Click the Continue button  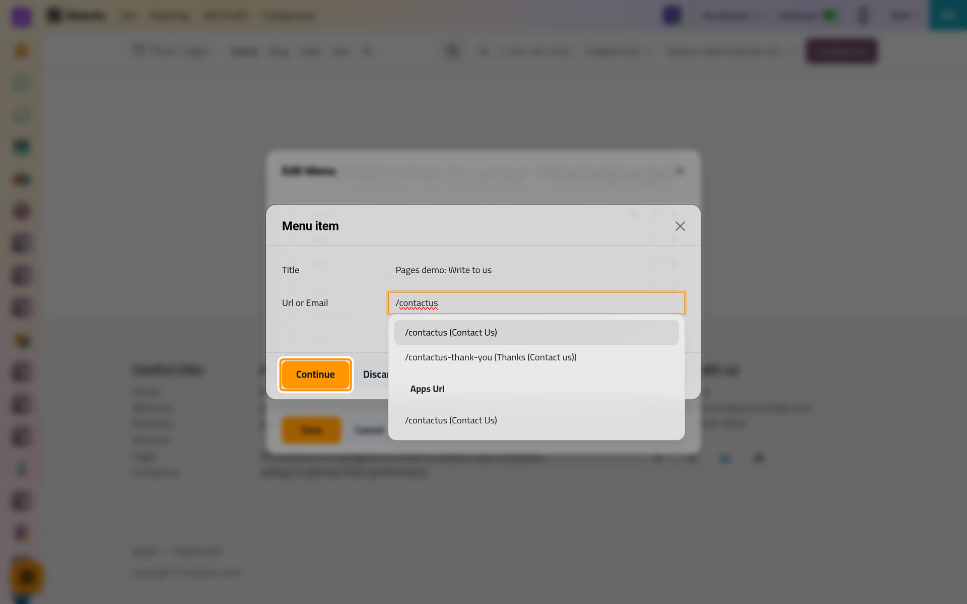[315, 374]
